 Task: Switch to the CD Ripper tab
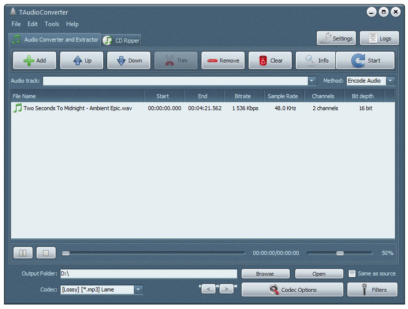point(121,40)
